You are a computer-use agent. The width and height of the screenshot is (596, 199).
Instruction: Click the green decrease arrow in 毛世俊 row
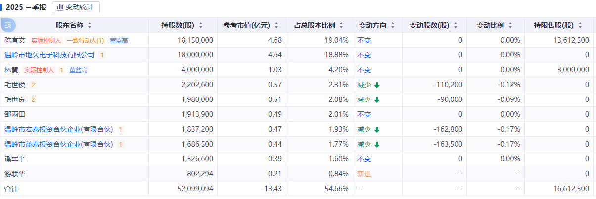click(377, 85)
